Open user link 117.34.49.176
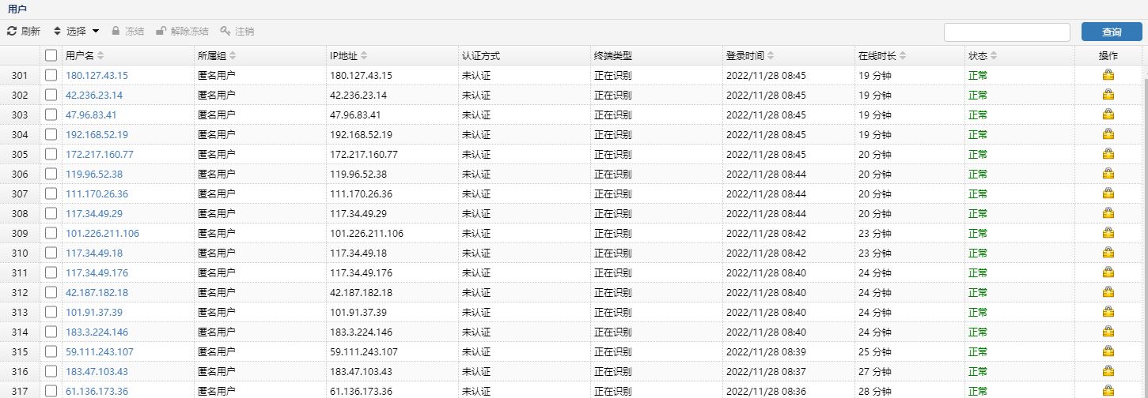 [97, 273]
